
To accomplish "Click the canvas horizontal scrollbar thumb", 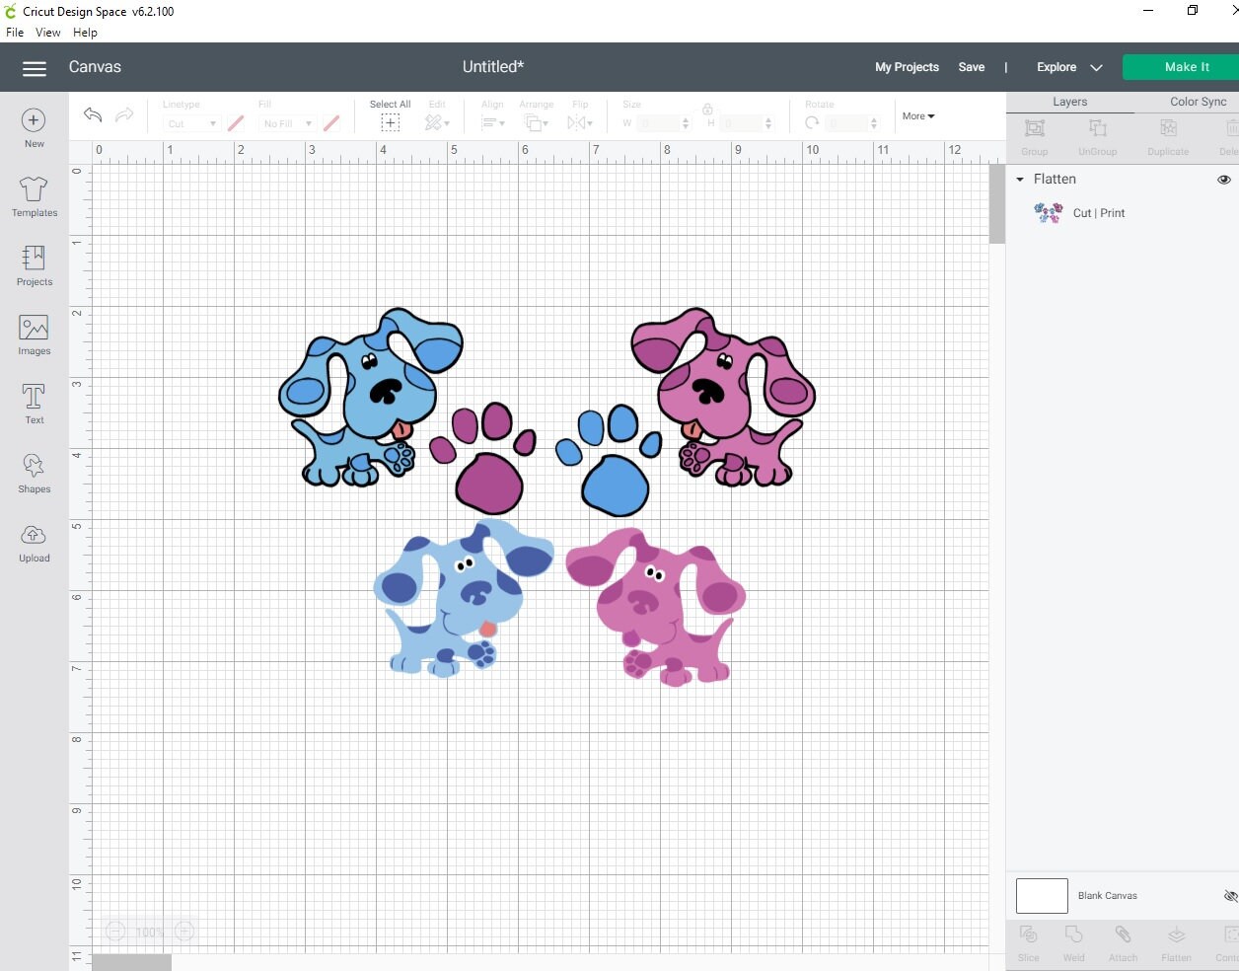I will coord(131,962).
